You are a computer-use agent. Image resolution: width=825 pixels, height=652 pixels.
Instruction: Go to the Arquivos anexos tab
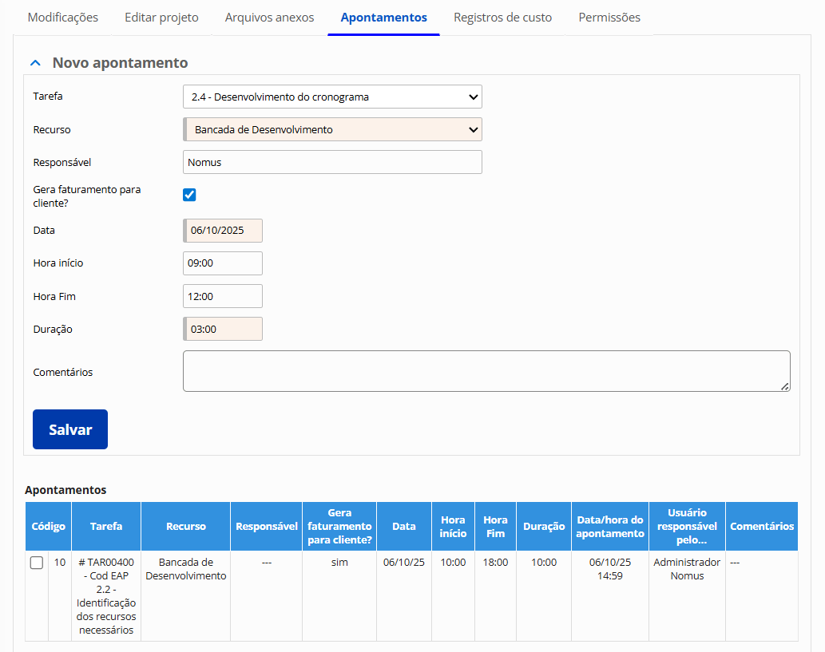pyautogui.click(x=269, y=17)
